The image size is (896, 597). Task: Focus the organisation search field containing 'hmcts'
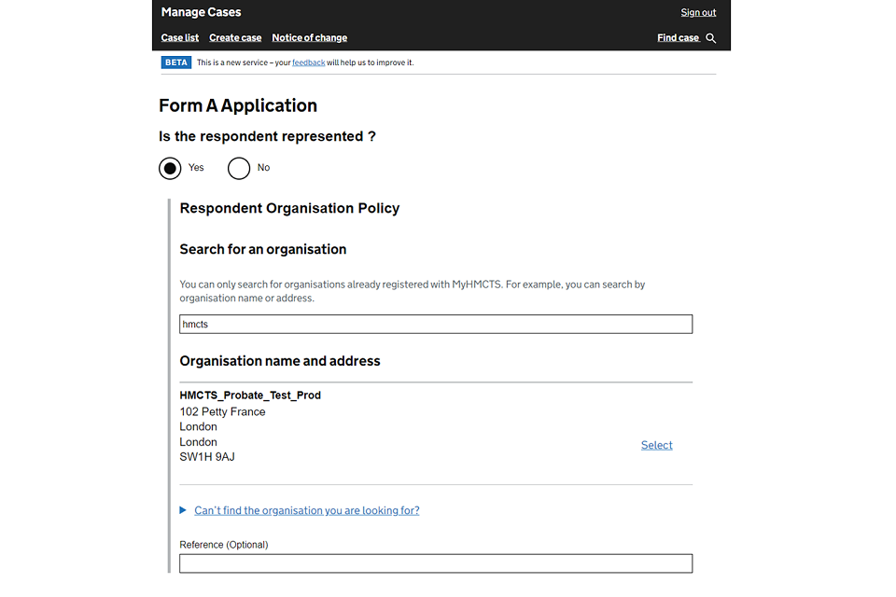click(436, 324)
